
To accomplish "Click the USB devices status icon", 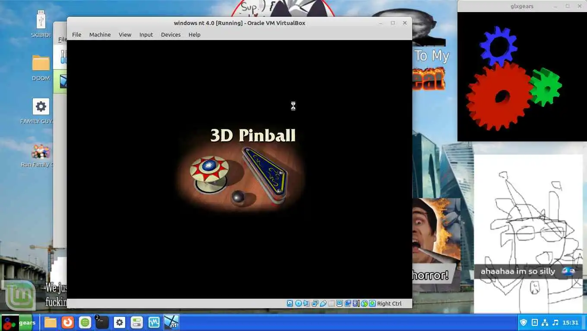I will [323, 303].
